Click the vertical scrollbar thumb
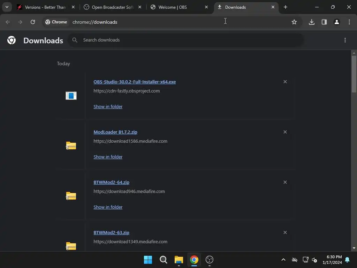357x268 pixels. (x=354, y=74)
